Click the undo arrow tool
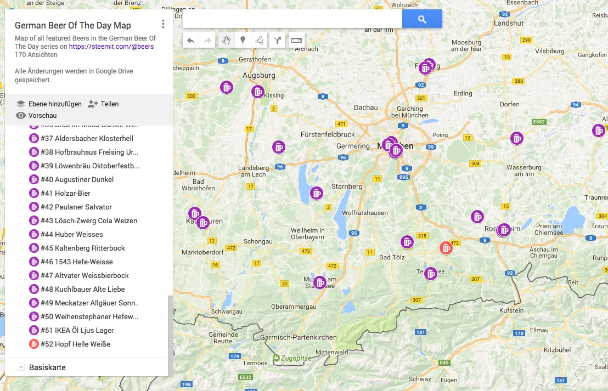 click(190, 40)
